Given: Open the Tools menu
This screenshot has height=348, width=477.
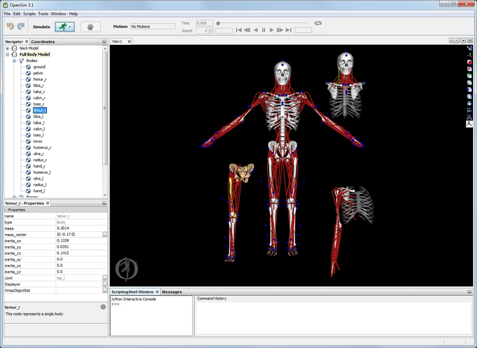Looking at the screenshot, I should [43, 14].
